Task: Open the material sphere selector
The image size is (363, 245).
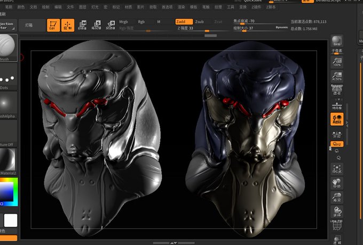Action: 9,161
